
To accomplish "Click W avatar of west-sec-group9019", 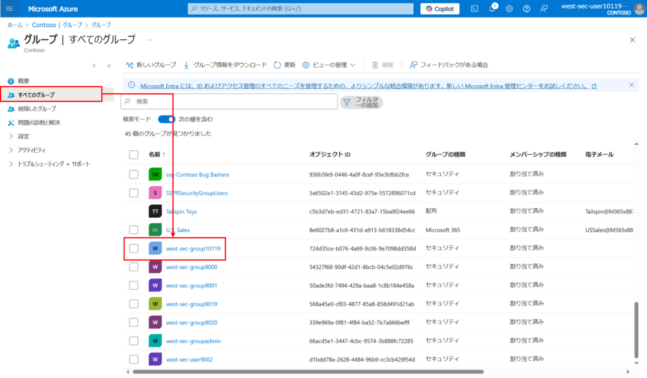I will (155, 304).
